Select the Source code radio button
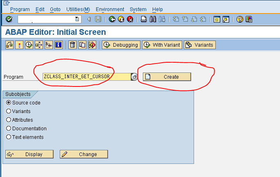This screenshot has height=177, width=280. pos(9,102)
